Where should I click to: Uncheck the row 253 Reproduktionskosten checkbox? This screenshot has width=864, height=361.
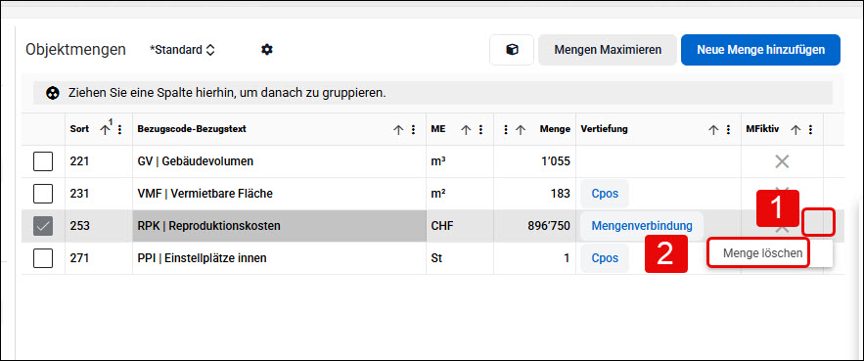point(43,225)
